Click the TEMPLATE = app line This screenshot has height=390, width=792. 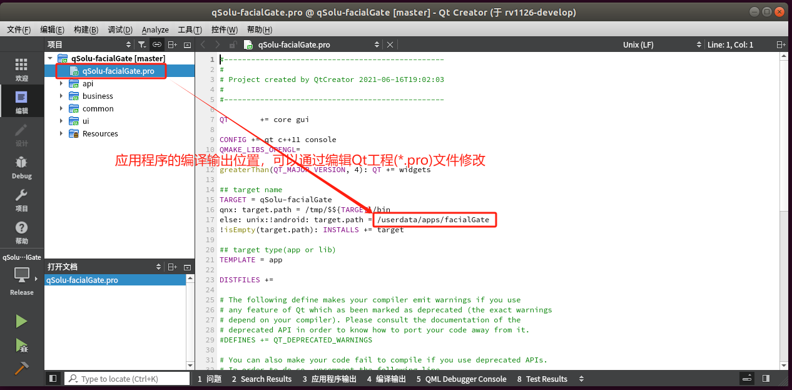250,260
